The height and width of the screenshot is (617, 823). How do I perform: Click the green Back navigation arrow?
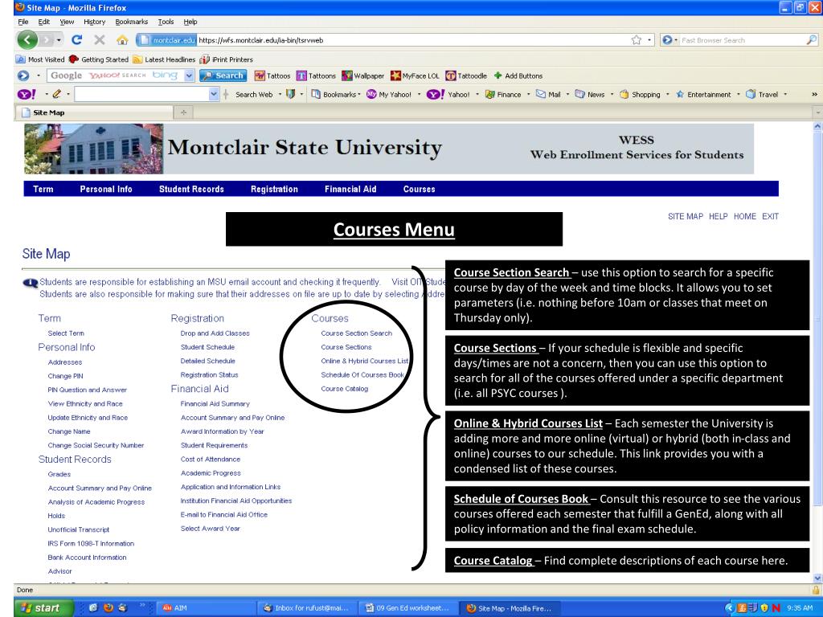click(x=27, y=40)
